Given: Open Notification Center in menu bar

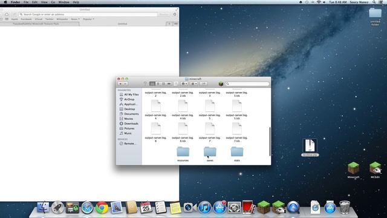Looking at the screenshot, I should click(x=381, y=2).
